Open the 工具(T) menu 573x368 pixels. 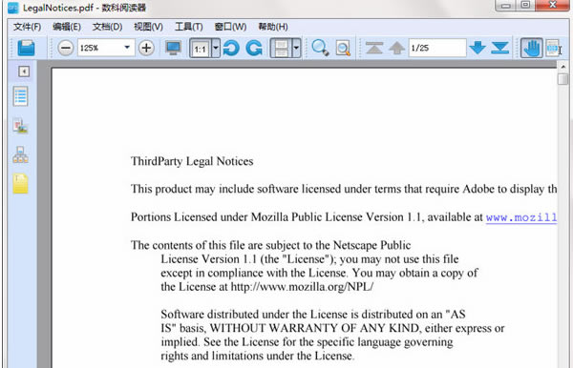tap(188, 27)
